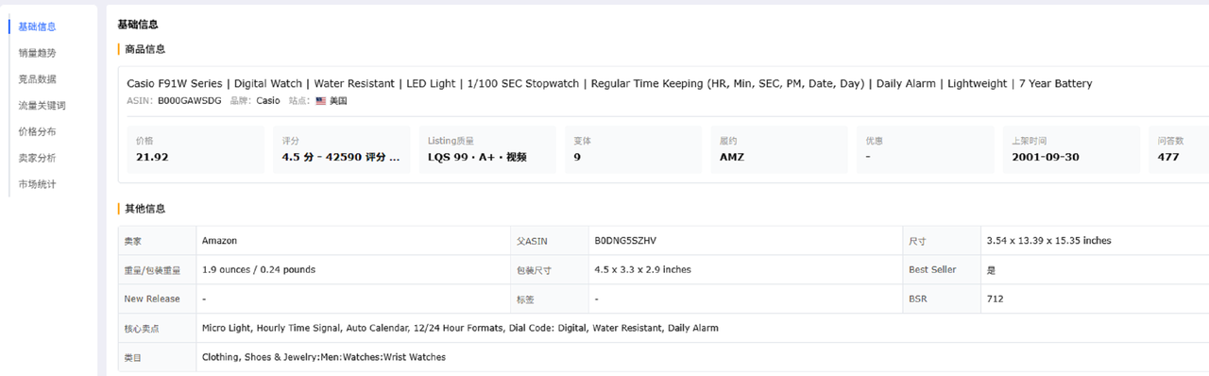Click the ASIN B000GAWSDG text
This screenshot has height=376, width=1209.
[x=189, y=100]
